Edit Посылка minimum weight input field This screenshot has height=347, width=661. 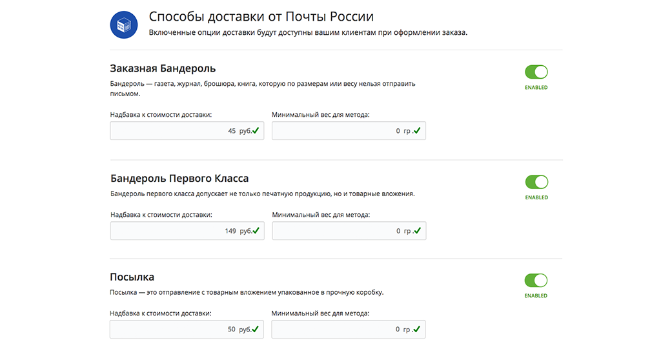pos(348,330)
